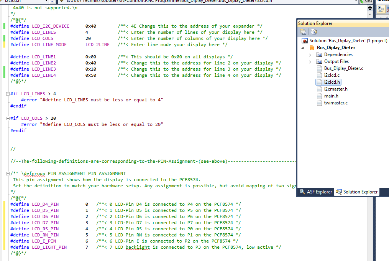The width and height of the screenshot is (389, 261).
Task: Click the editor split-view handle above scrollbar
Action: coord(370,8)
